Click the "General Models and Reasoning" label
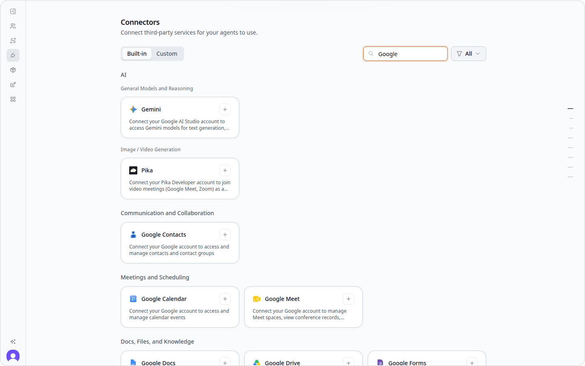 [157, 89]
